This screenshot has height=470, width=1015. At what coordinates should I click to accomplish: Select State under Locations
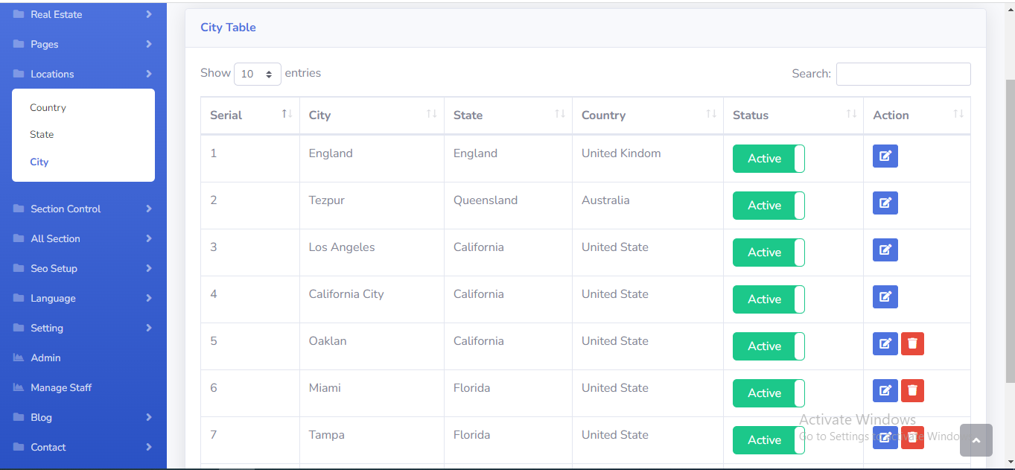point(42,134)
